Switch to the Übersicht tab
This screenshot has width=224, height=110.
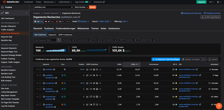point(38,29)
